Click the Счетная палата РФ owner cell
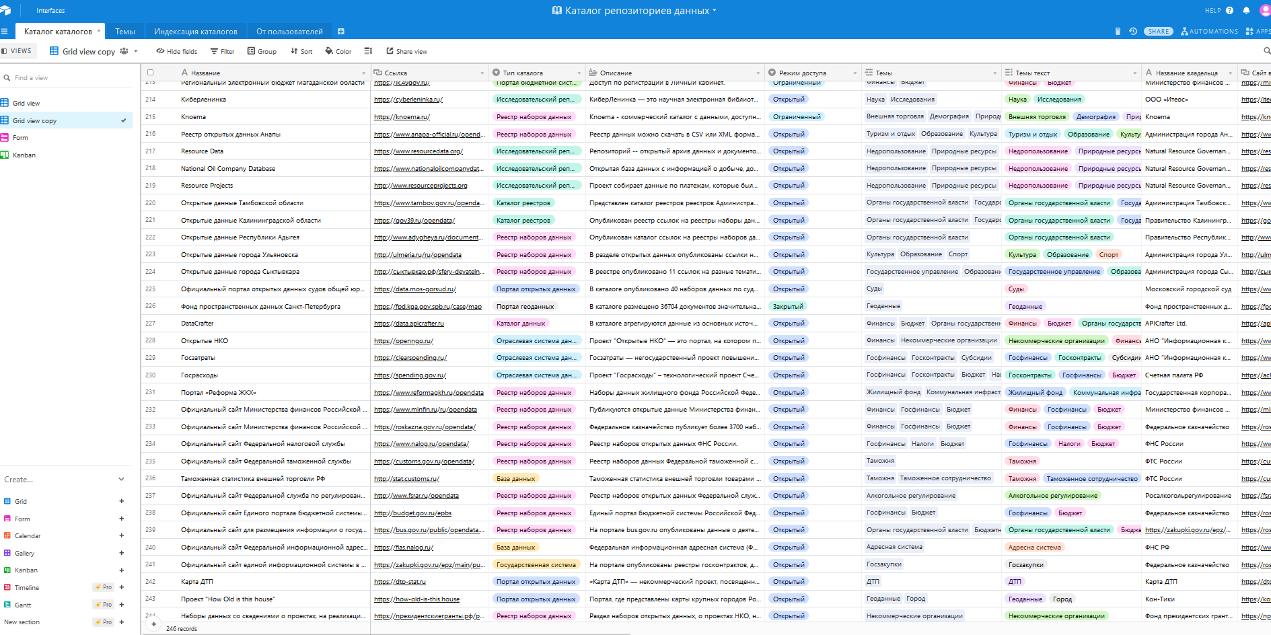This screenshot has height=635, width=1271. point(1190,375)
